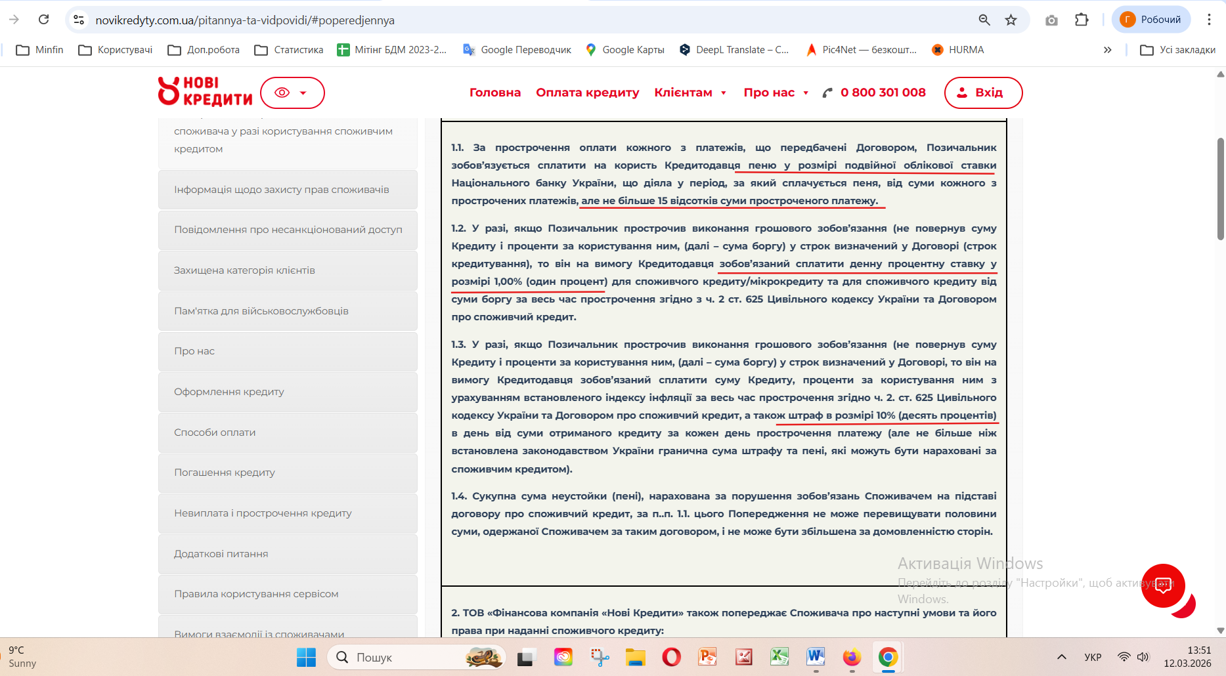Click the Вхід login button
This screenshot has width=1226, height=676.
pyautogui.click(x=983, y=93)
